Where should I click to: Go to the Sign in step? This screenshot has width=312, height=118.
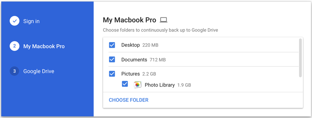(31, 21)
